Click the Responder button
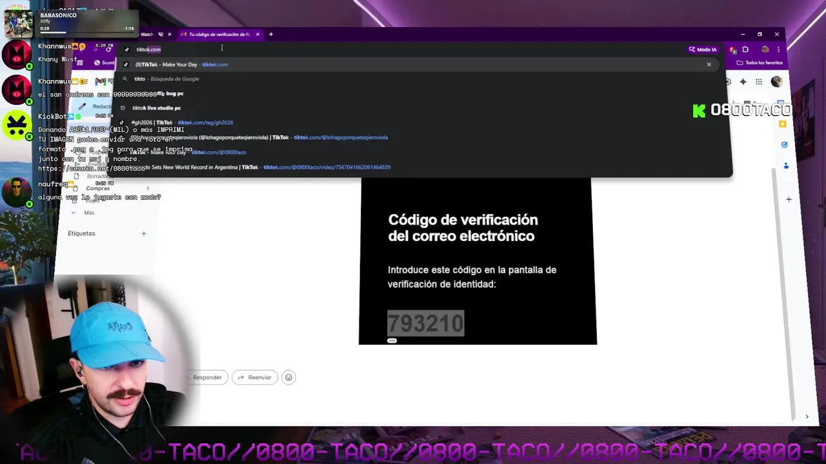 pos(207,378)
